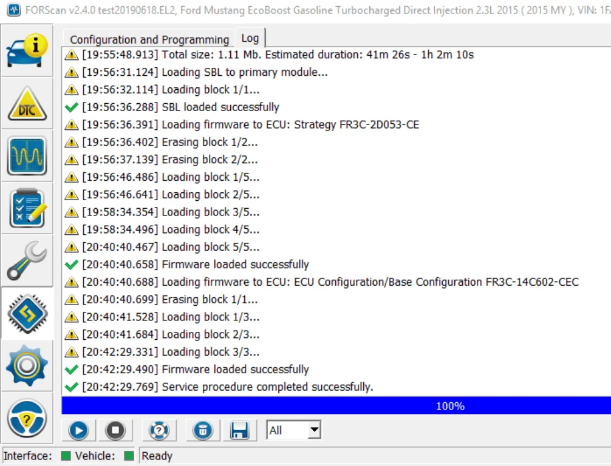Open the Tests checklist section
Image resolution: width=611 pixels, height=466 pixels.
[27, 209]
